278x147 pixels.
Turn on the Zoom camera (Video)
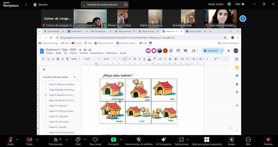[x=29, y=140]
